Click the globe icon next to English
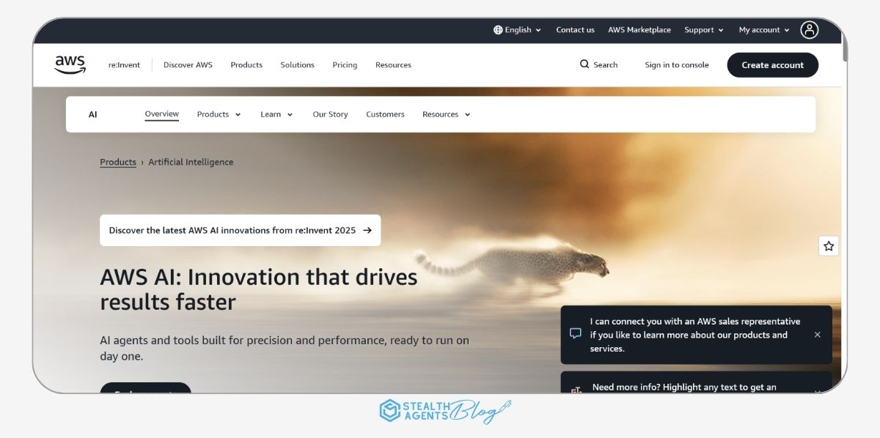Viewport: 880px width, 438px height. [x=498, y=29]
